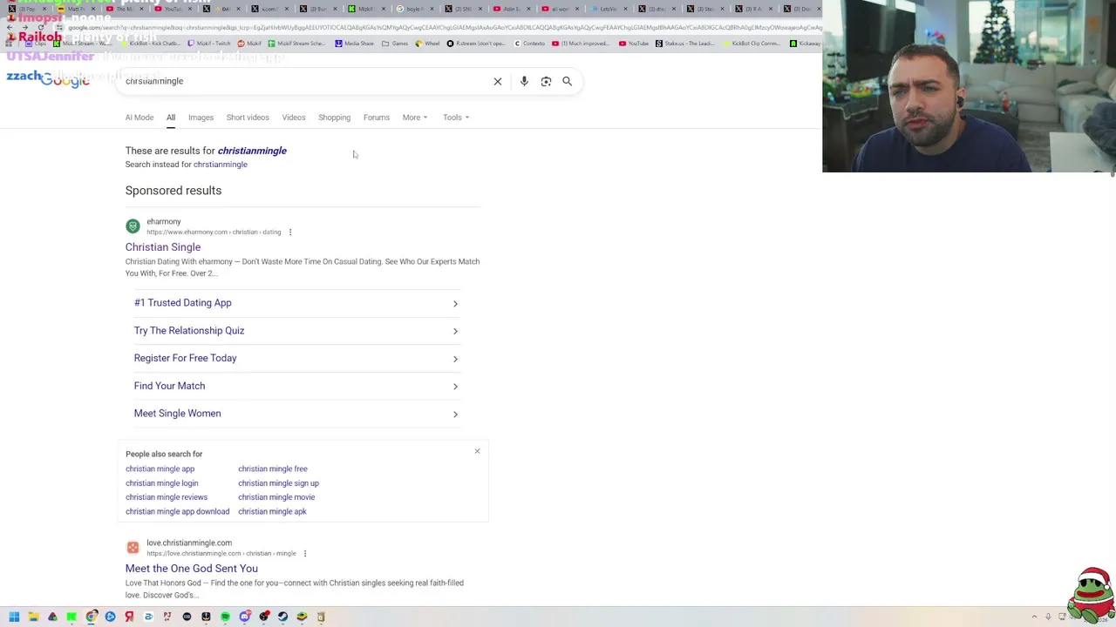Open the Stake.us bookmark
This screenshot has width=1116, height=627.
tap(685, 44)
